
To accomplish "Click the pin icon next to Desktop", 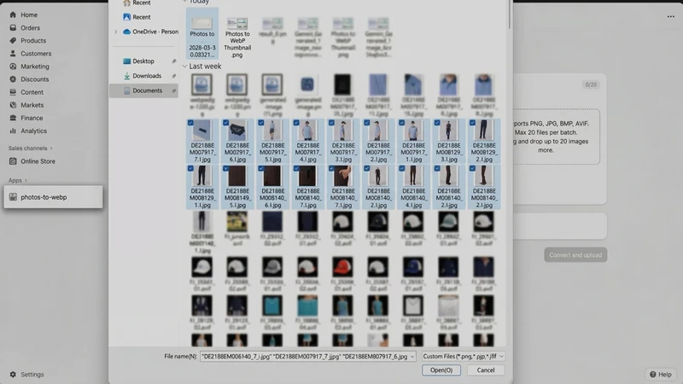I will [x=174, y=61].
